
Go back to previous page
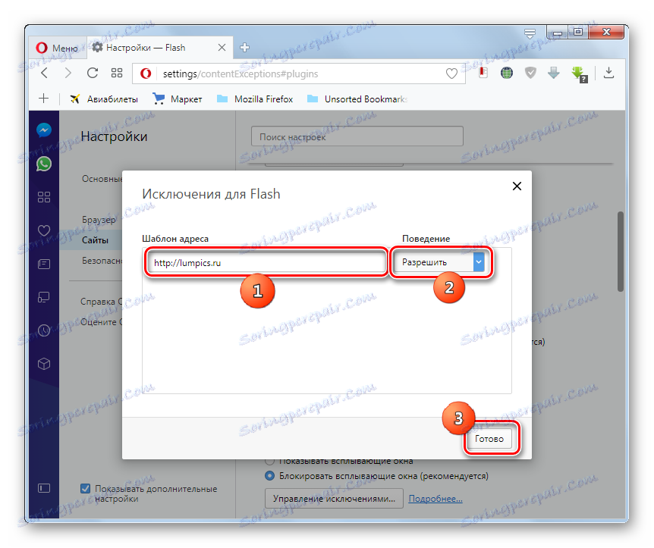click(x=45, y=74)
